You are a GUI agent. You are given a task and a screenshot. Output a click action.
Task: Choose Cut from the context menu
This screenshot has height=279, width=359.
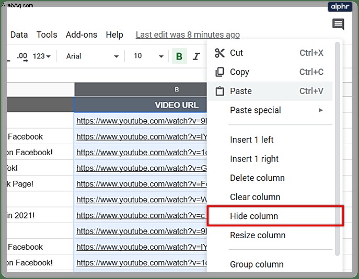tap(270, 53)
